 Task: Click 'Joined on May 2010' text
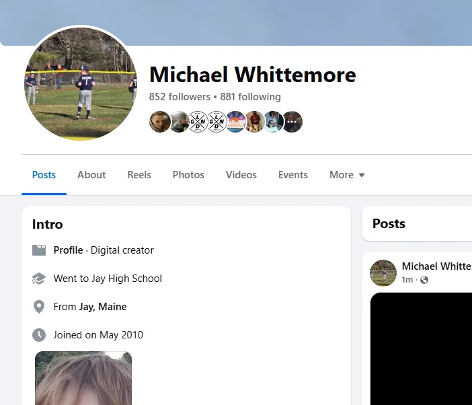click(x=98, y=335)
